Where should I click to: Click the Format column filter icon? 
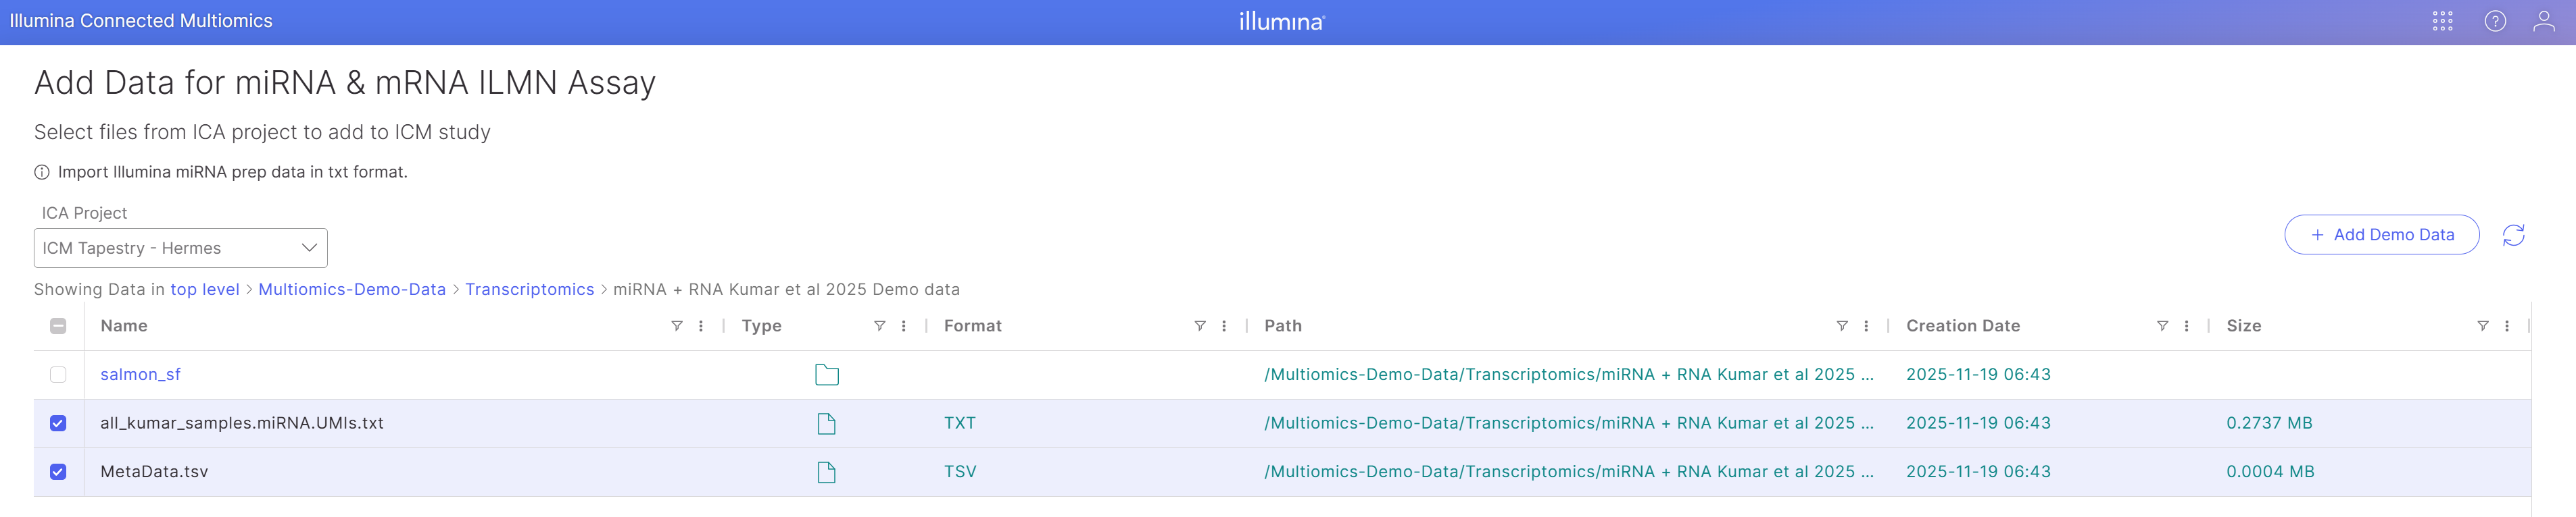[x=1200, y=327]
